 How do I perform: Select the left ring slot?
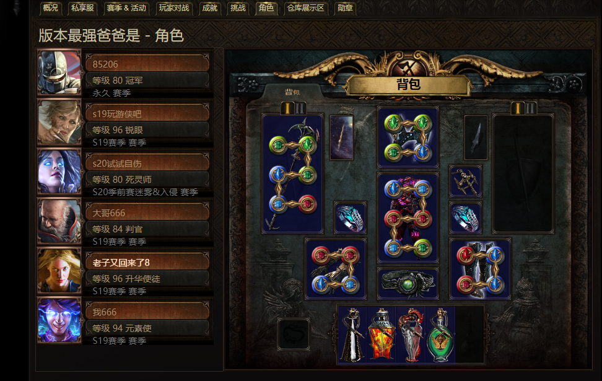(350, 218)
